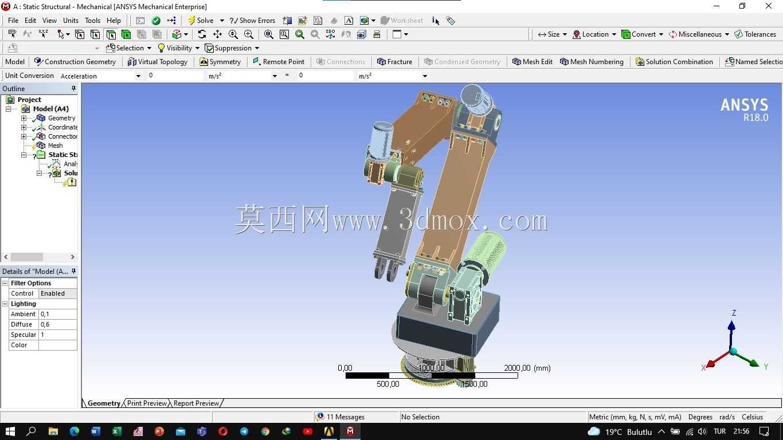783x440 pixels.
Task: Click Show Errors button
Action: (252, 21)
